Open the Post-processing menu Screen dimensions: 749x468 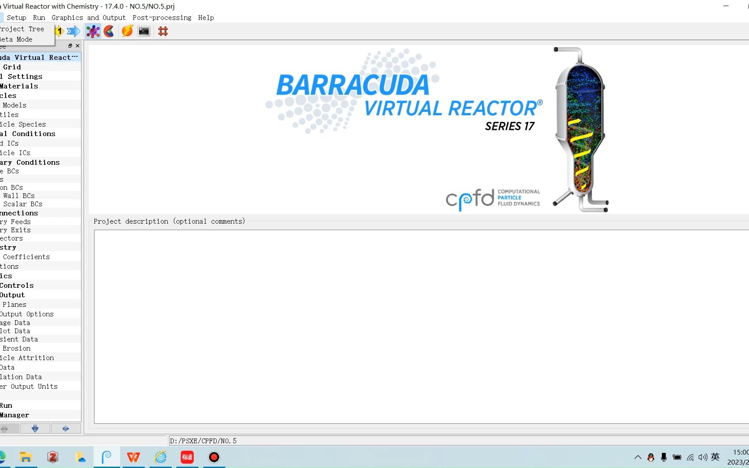(162, 17)
